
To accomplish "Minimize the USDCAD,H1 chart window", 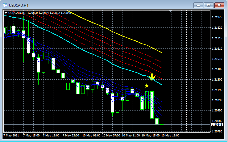I will click(x=198, y=5).
